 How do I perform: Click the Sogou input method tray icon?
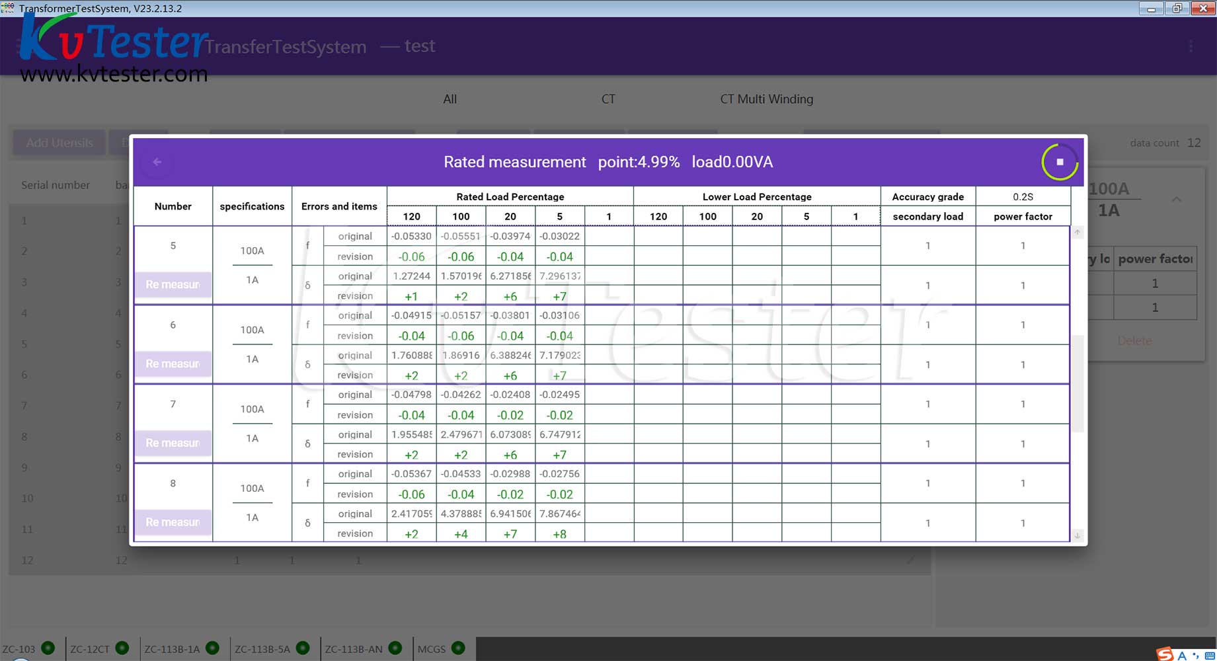[1165, 654]
